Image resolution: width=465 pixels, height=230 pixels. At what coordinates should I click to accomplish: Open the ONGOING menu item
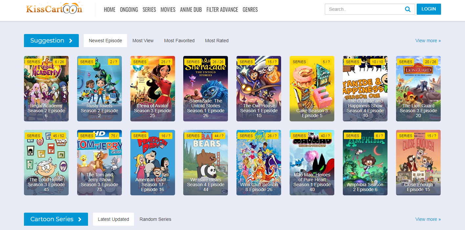(129, 9)
